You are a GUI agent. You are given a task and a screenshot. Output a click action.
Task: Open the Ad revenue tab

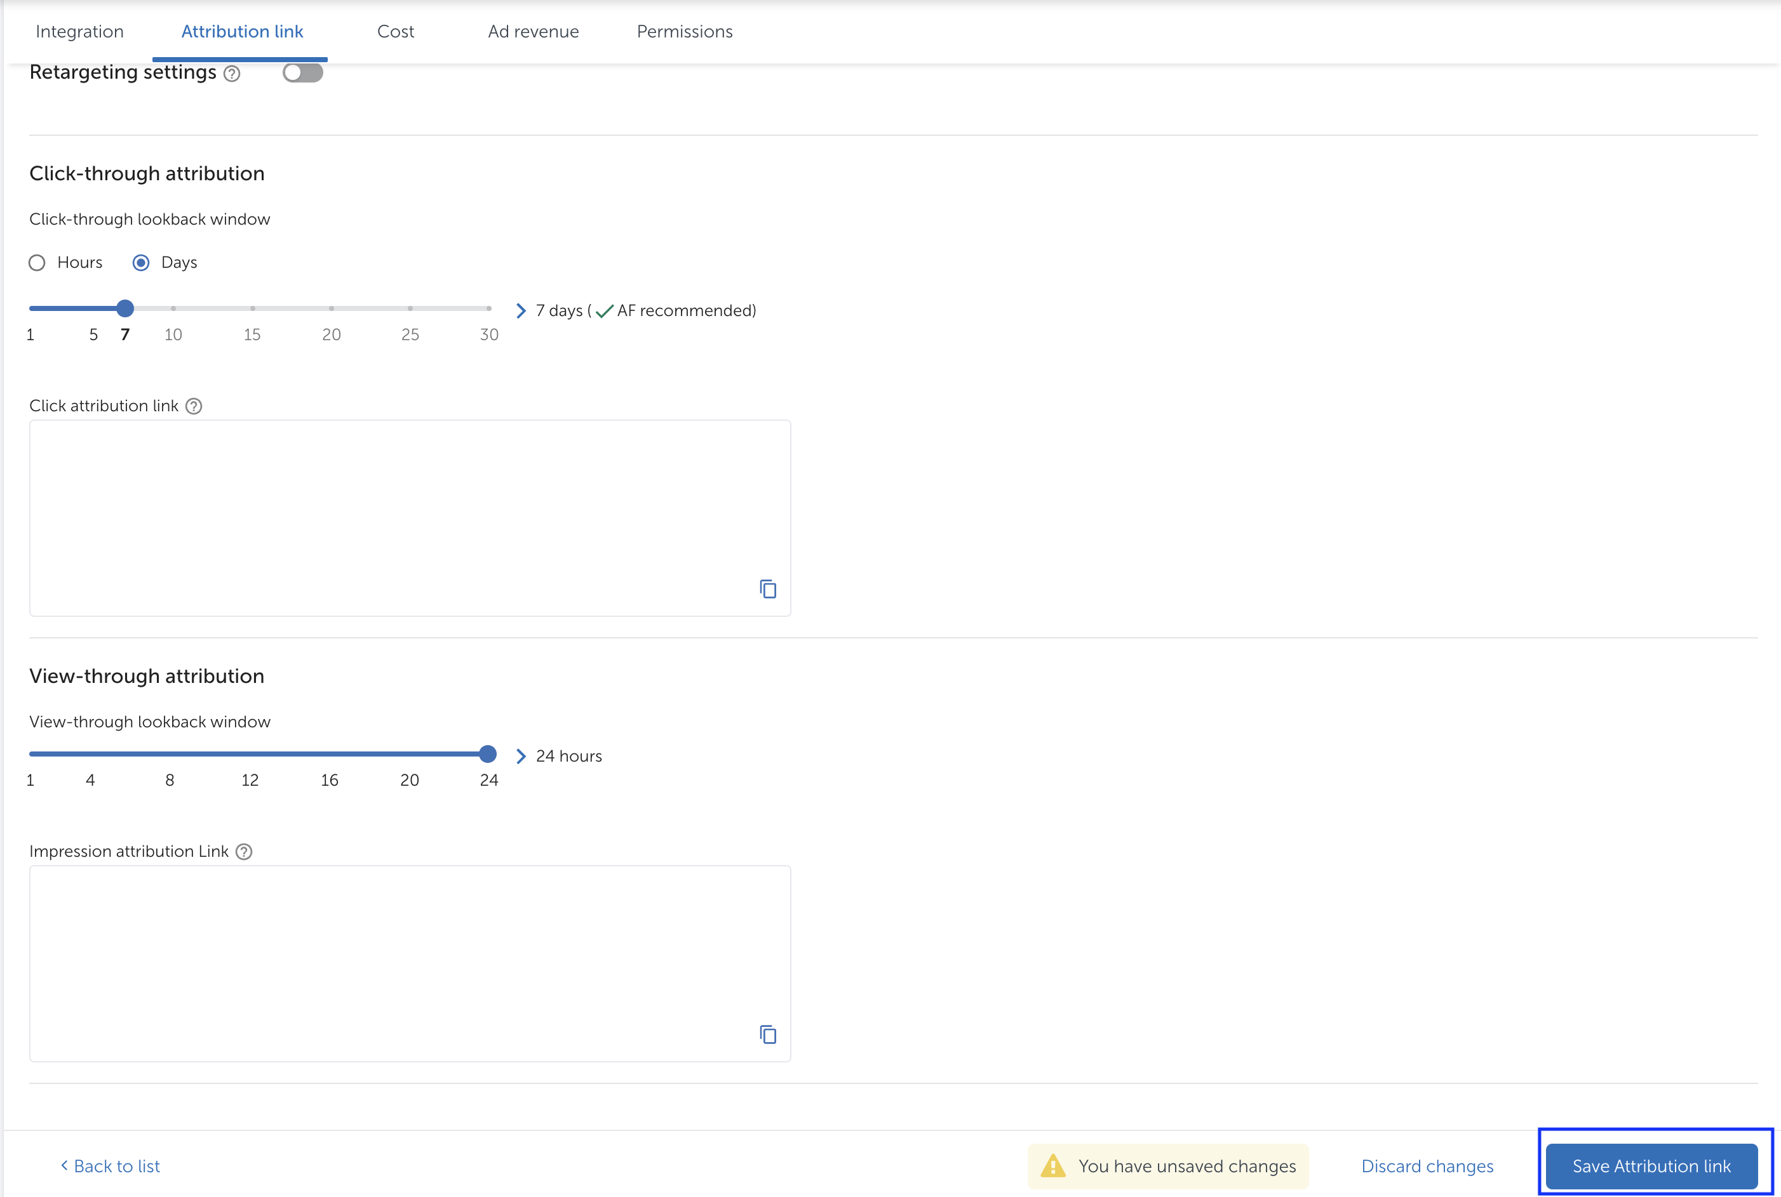(534, 31)
